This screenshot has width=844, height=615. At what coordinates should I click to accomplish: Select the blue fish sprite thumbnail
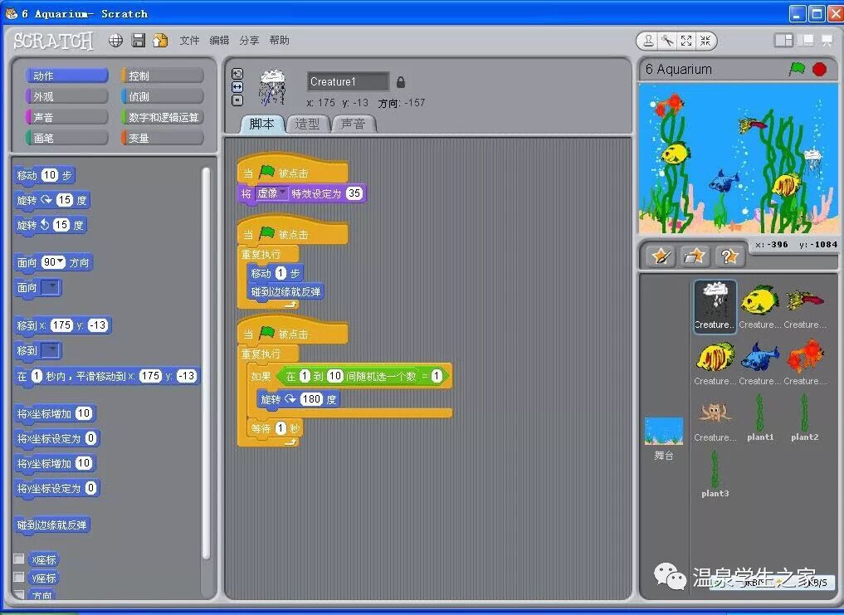pos(759,362)
